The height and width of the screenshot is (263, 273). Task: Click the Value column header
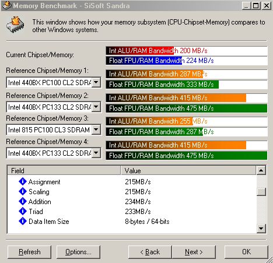tap(188, 170)
